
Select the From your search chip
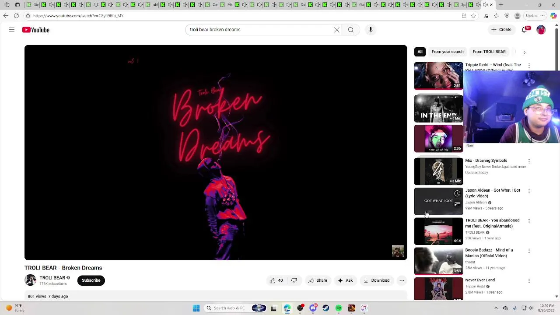click(x=448, y=52)
